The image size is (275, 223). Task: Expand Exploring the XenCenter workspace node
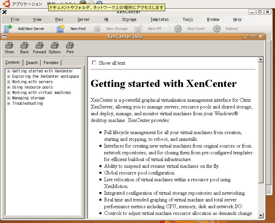(x=8, y=76)
